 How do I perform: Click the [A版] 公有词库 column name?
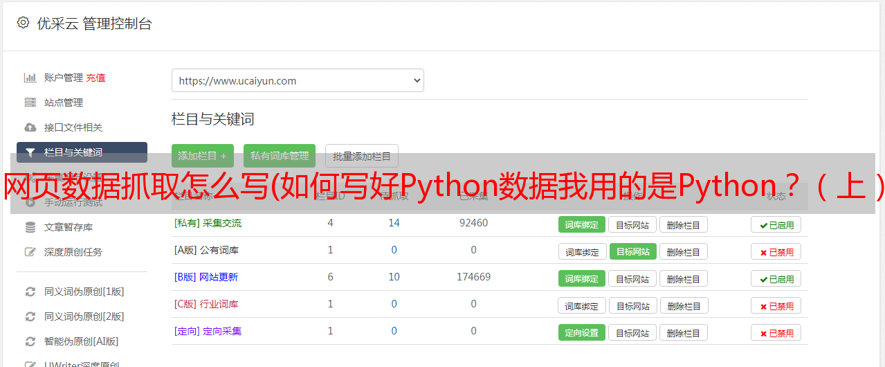pyautogui.click(x=206, y=250)
